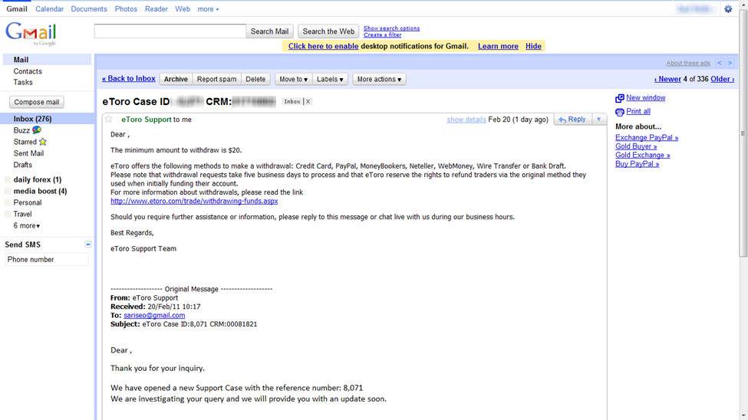Open the media boost label

coord(40,191)
